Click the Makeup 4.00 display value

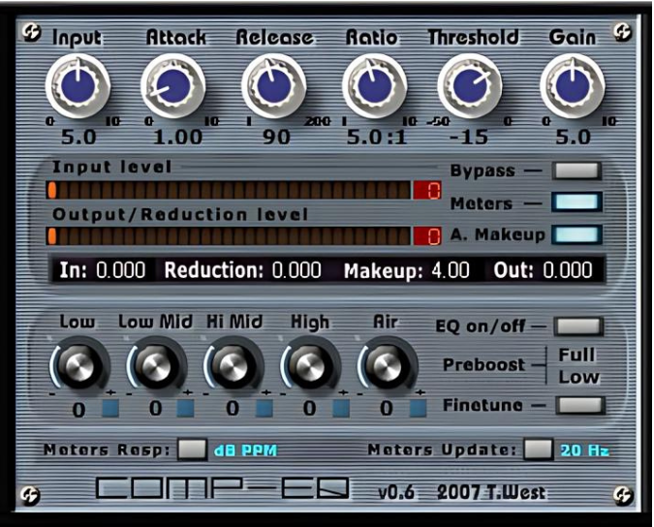point(451,270)
